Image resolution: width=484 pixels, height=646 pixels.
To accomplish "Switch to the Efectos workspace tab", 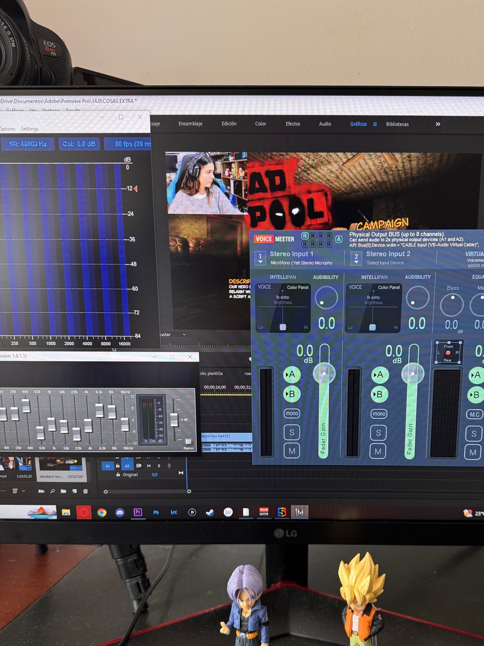I will click(x=293, y=124).
